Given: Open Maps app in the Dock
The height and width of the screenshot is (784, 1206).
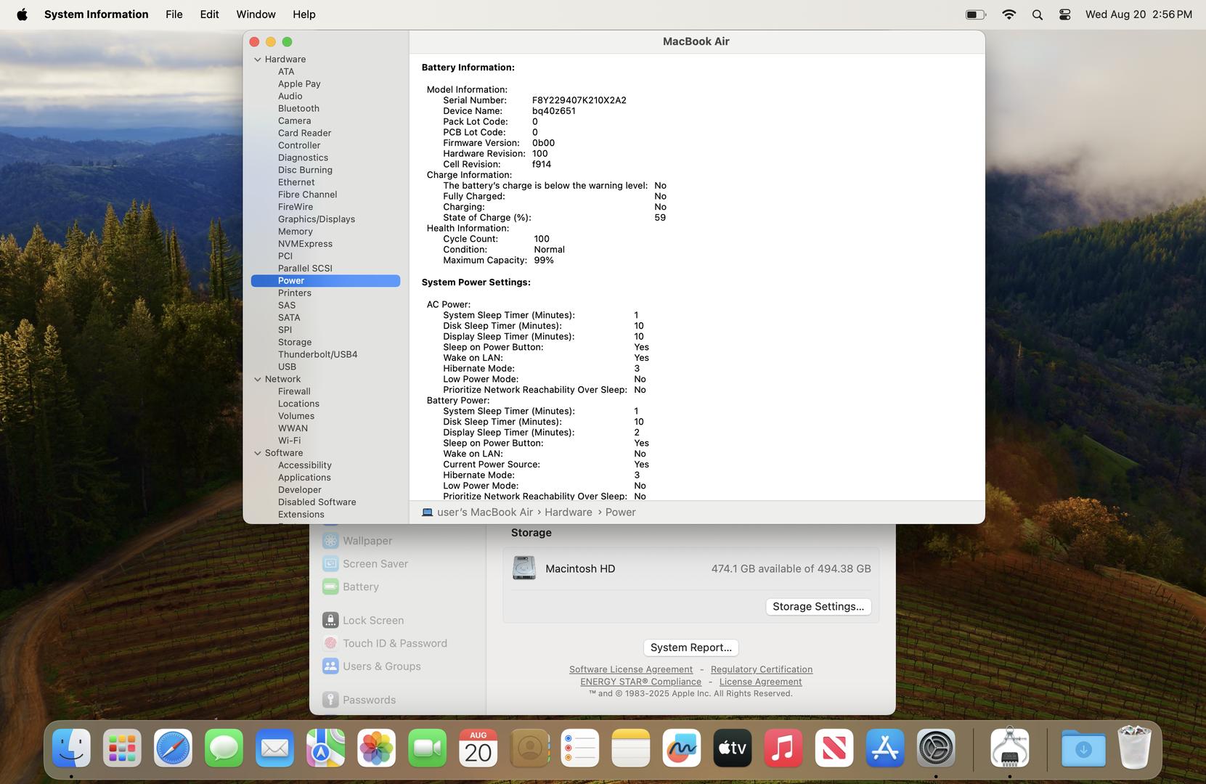Looking at the screenshot, I should (325, 748).
